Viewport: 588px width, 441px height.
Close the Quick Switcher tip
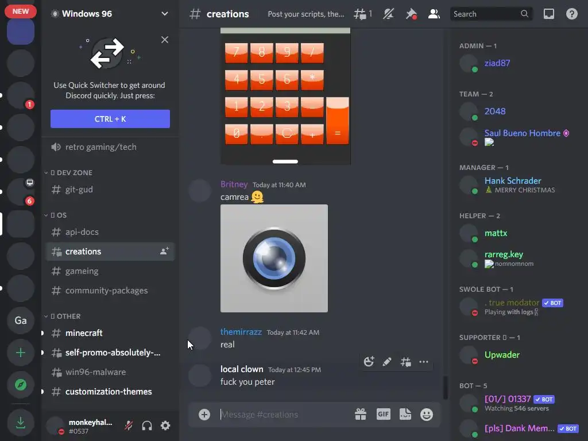click(x=165, y=40)
